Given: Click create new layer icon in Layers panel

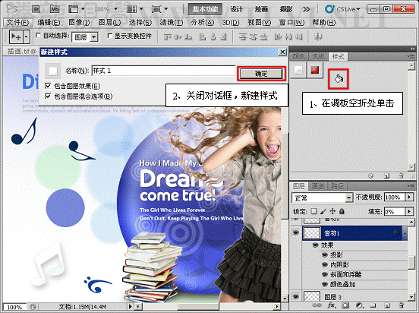Looking at the screenshot, I should 386,305.
